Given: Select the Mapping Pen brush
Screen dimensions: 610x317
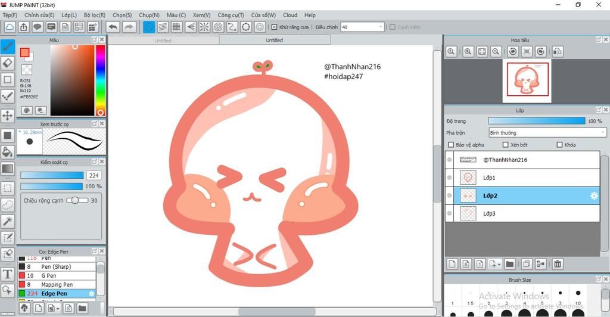Looking at the screenshot, I should point(57,285).
